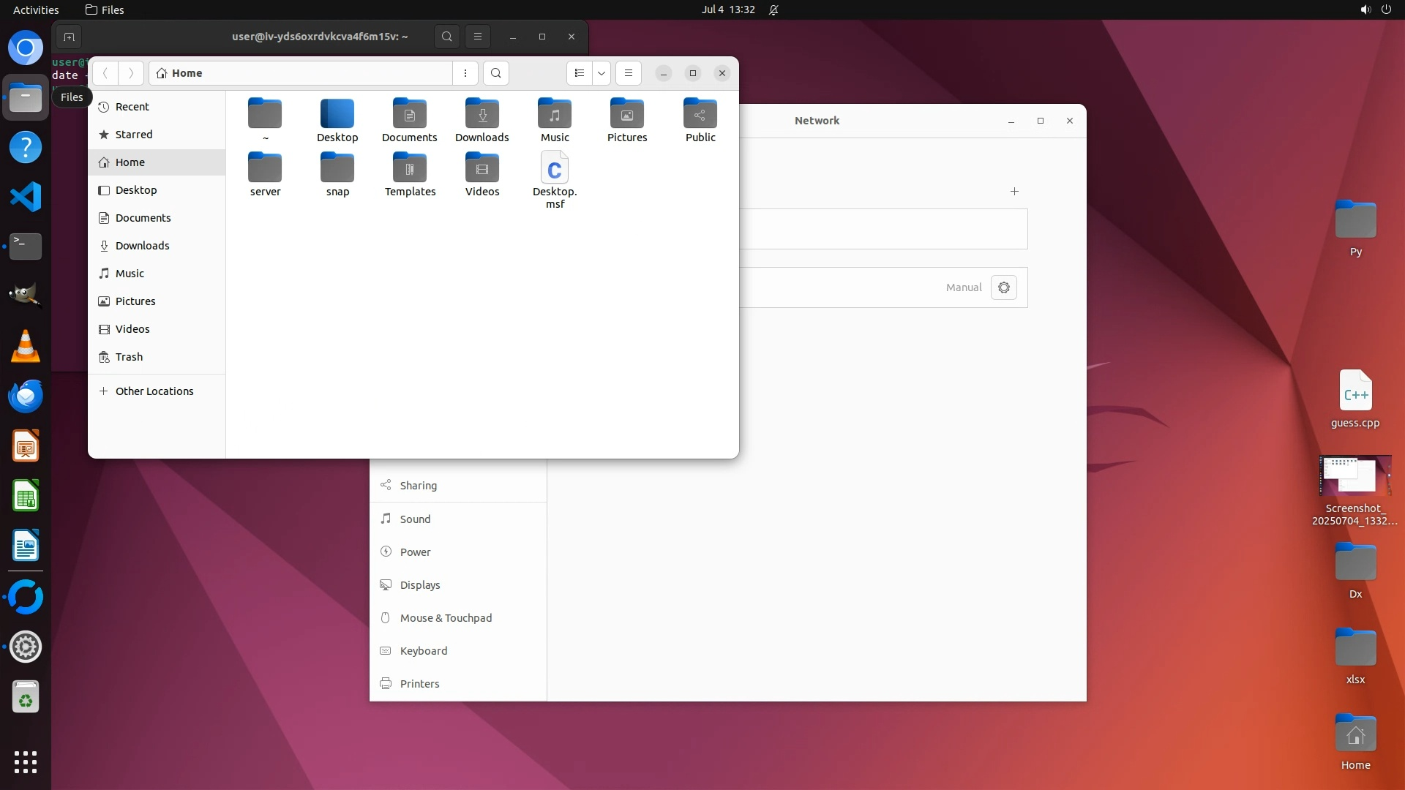Viewport: 1405px width, 790px height.
Task: Click the Home path bar field
Action: click(x=300, y=73)
